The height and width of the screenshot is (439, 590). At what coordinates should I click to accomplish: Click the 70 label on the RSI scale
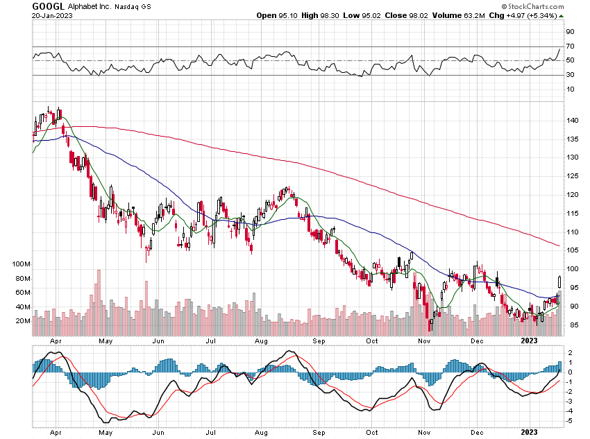571,46
